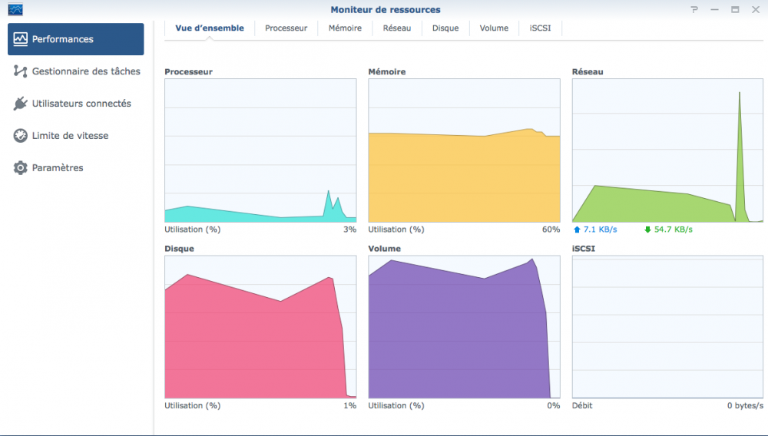The height and width of the screenshot is (436, 768).
Task: Click Utilisation (%) label under Mémoire
Action: point(396,230)
